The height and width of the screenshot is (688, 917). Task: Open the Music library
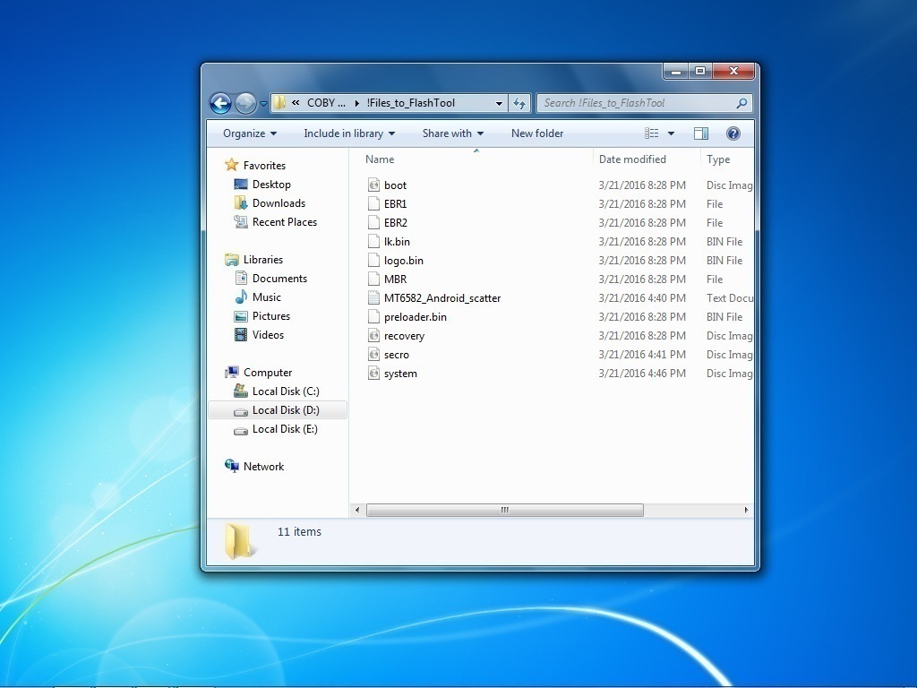pyautogui.click(x=257, y=297)
